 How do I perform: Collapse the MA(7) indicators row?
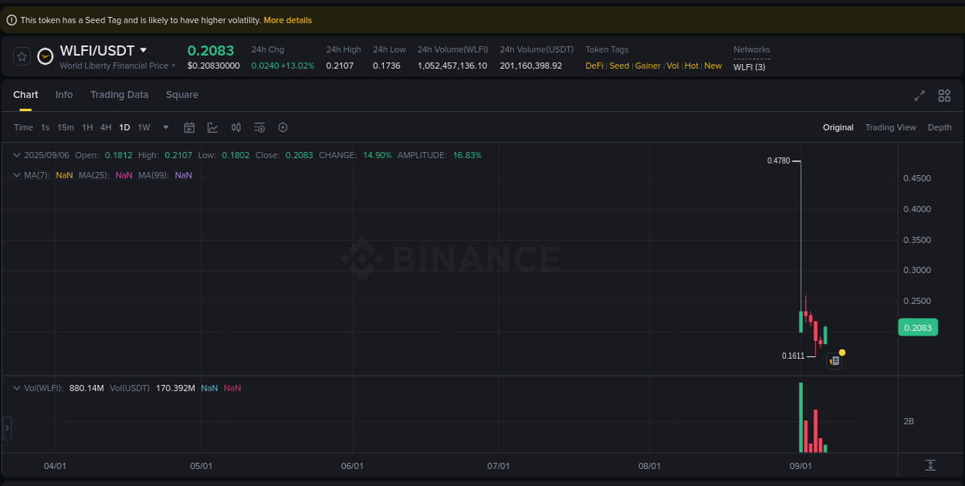pyautogui.click(x=16, y=175)
